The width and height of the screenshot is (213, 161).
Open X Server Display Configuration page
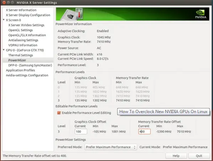pyautogui.click(x=28, y=15)
